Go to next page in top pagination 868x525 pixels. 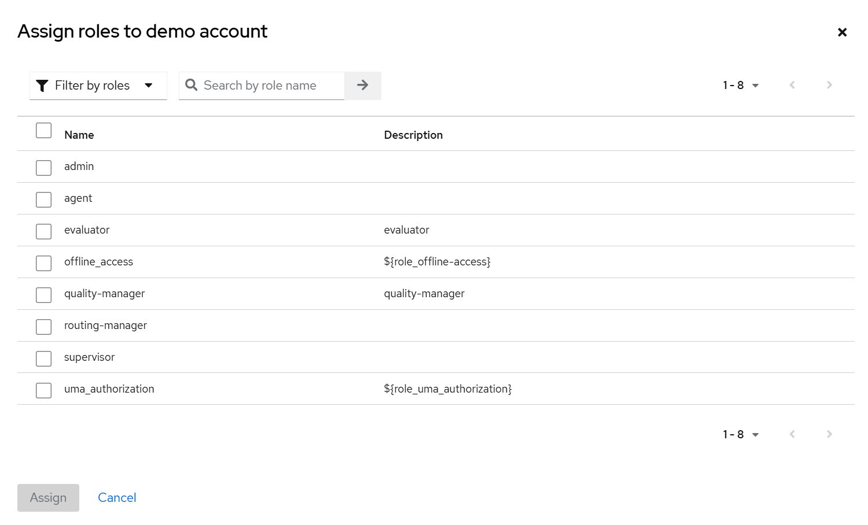click(x=829, y=85)
